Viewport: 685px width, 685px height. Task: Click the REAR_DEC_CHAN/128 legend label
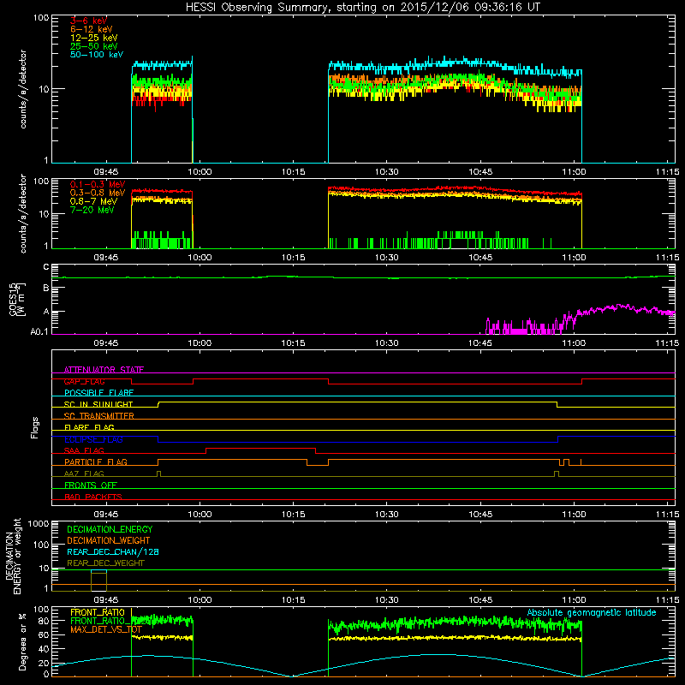[x=113, y=551]
